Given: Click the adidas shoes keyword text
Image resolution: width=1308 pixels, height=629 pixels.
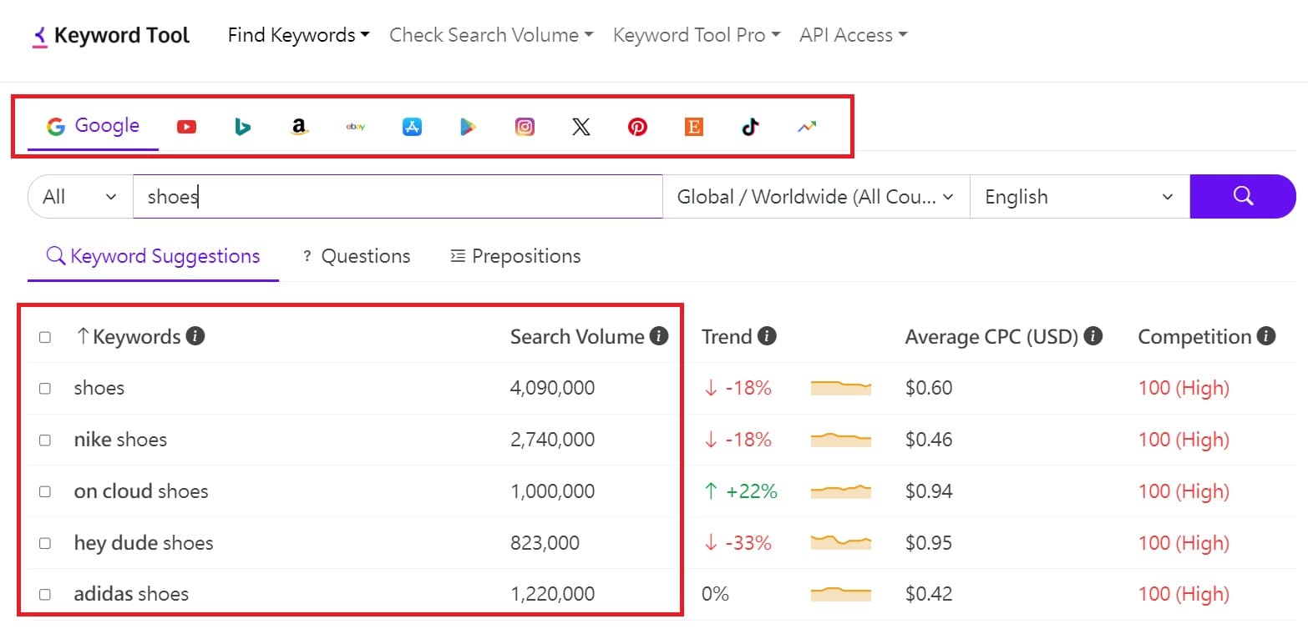Looking at the screenshot, I should tap(131, 595).
